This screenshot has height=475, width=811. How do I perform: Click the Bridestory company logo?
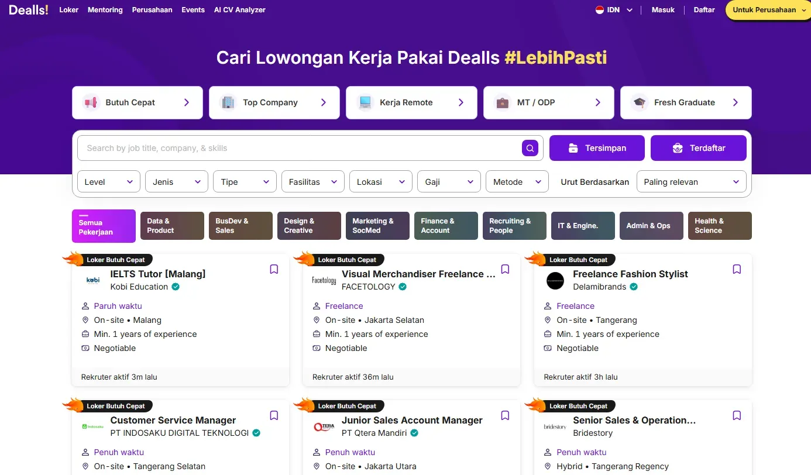[555, 426]
